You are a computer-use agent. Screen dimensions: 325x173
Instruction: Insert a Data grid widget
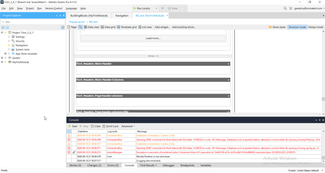108,27
